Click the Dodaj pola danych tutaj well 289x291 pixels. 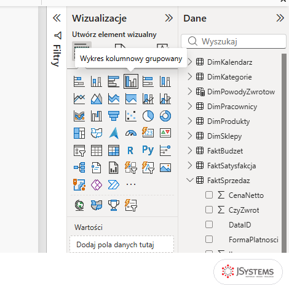[x=122, y=244]
